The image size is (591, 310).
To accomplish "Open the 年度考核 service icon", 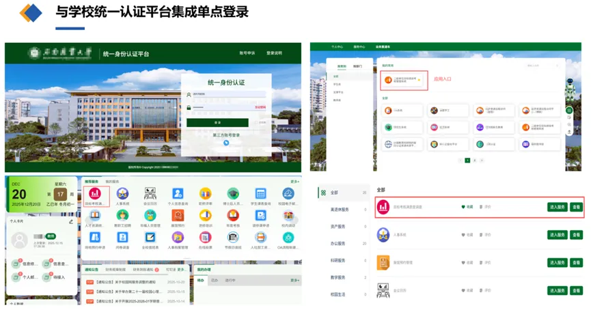I will (233, 216).
